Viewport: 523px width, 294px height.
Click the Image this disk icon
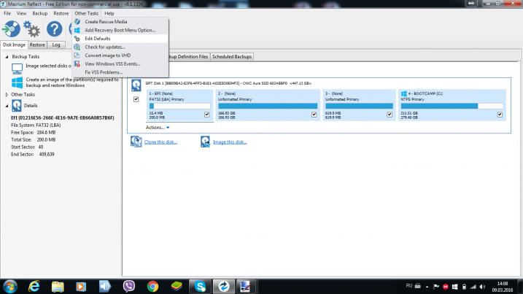pyautogui.click(x=205, y=142)
